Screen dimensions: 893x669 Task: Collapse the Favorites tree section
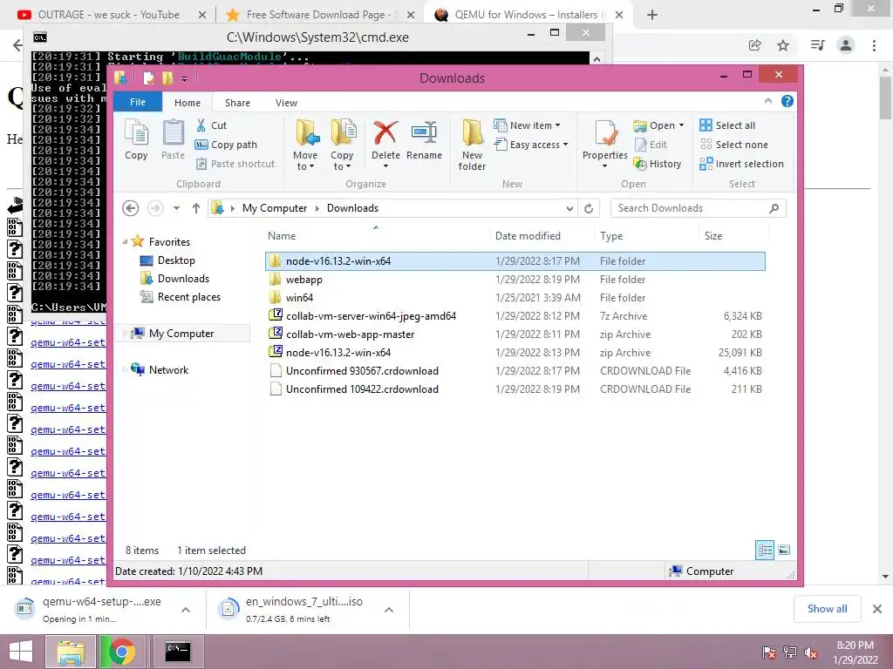tap(126, 242)
